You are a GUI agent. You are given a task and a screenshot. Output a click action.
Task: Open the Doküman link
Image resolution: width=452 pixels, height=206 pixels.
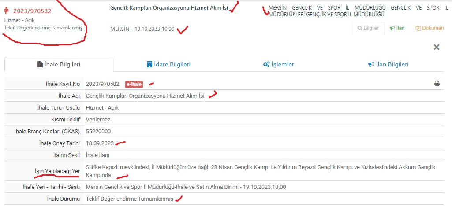click(430, 28)
